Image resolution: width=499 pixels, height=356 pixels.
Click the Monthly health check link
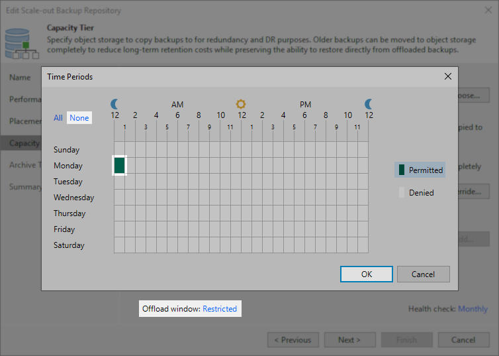(473, 309)
